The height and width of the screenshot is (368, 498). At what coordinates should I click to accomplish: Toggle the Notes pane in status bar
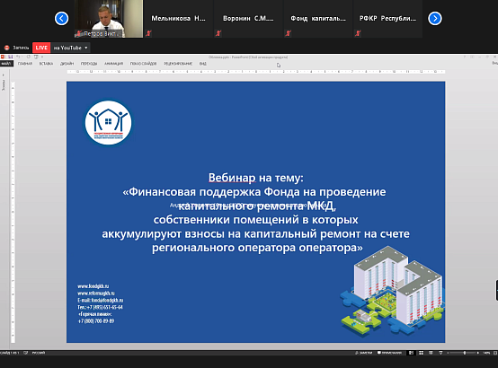click(363, 353)
